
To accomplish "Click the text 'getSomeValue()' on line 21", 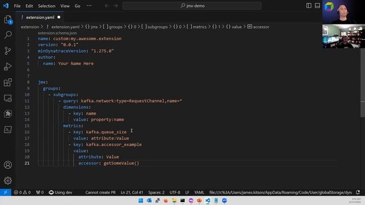I will [121, 163].
